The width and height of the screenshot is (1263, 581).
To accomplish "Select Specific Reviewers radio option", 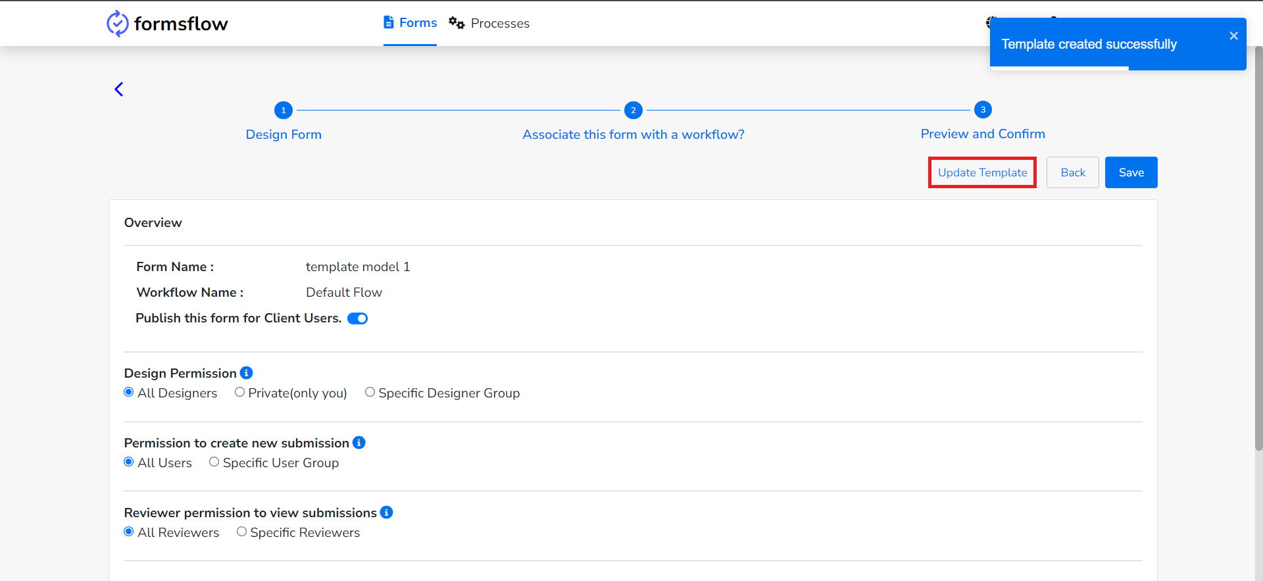I will click(242, 532).
